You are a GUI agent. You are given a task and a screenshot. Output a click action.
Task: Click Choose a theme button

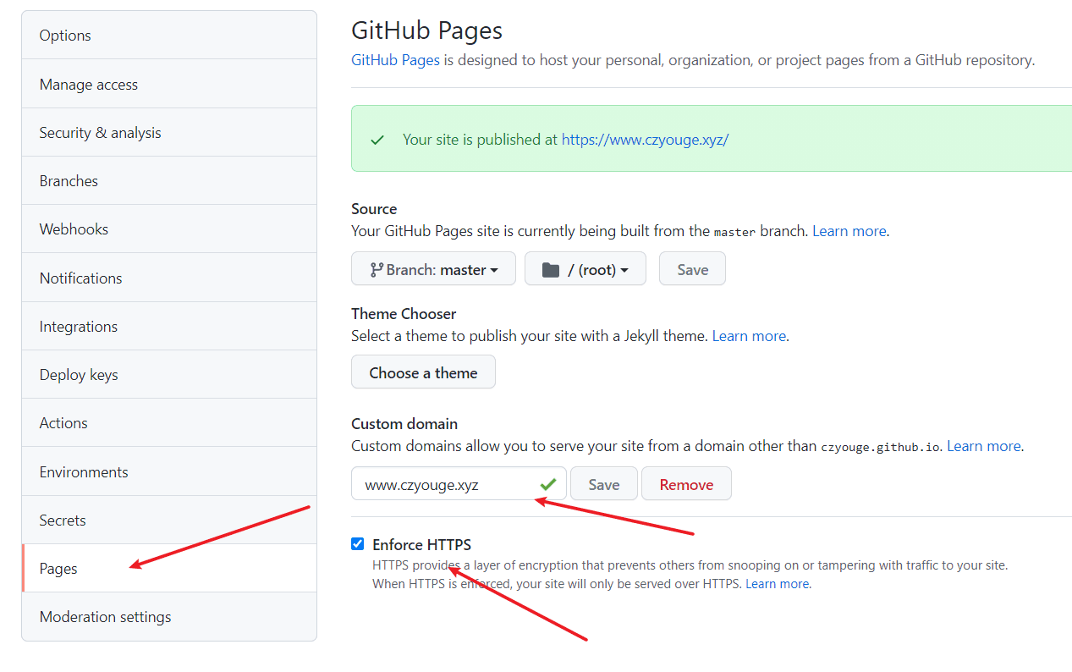423,372
